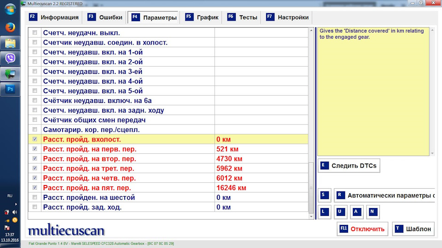Screen dimensions: 442x248
Task: Click the RU language indicator
Action: point(10,196)
